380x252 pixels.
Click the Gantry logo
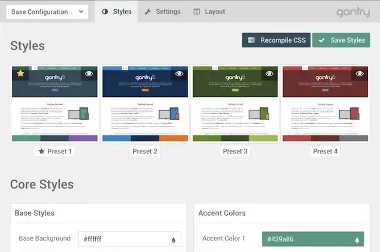[x=353, y=12]
